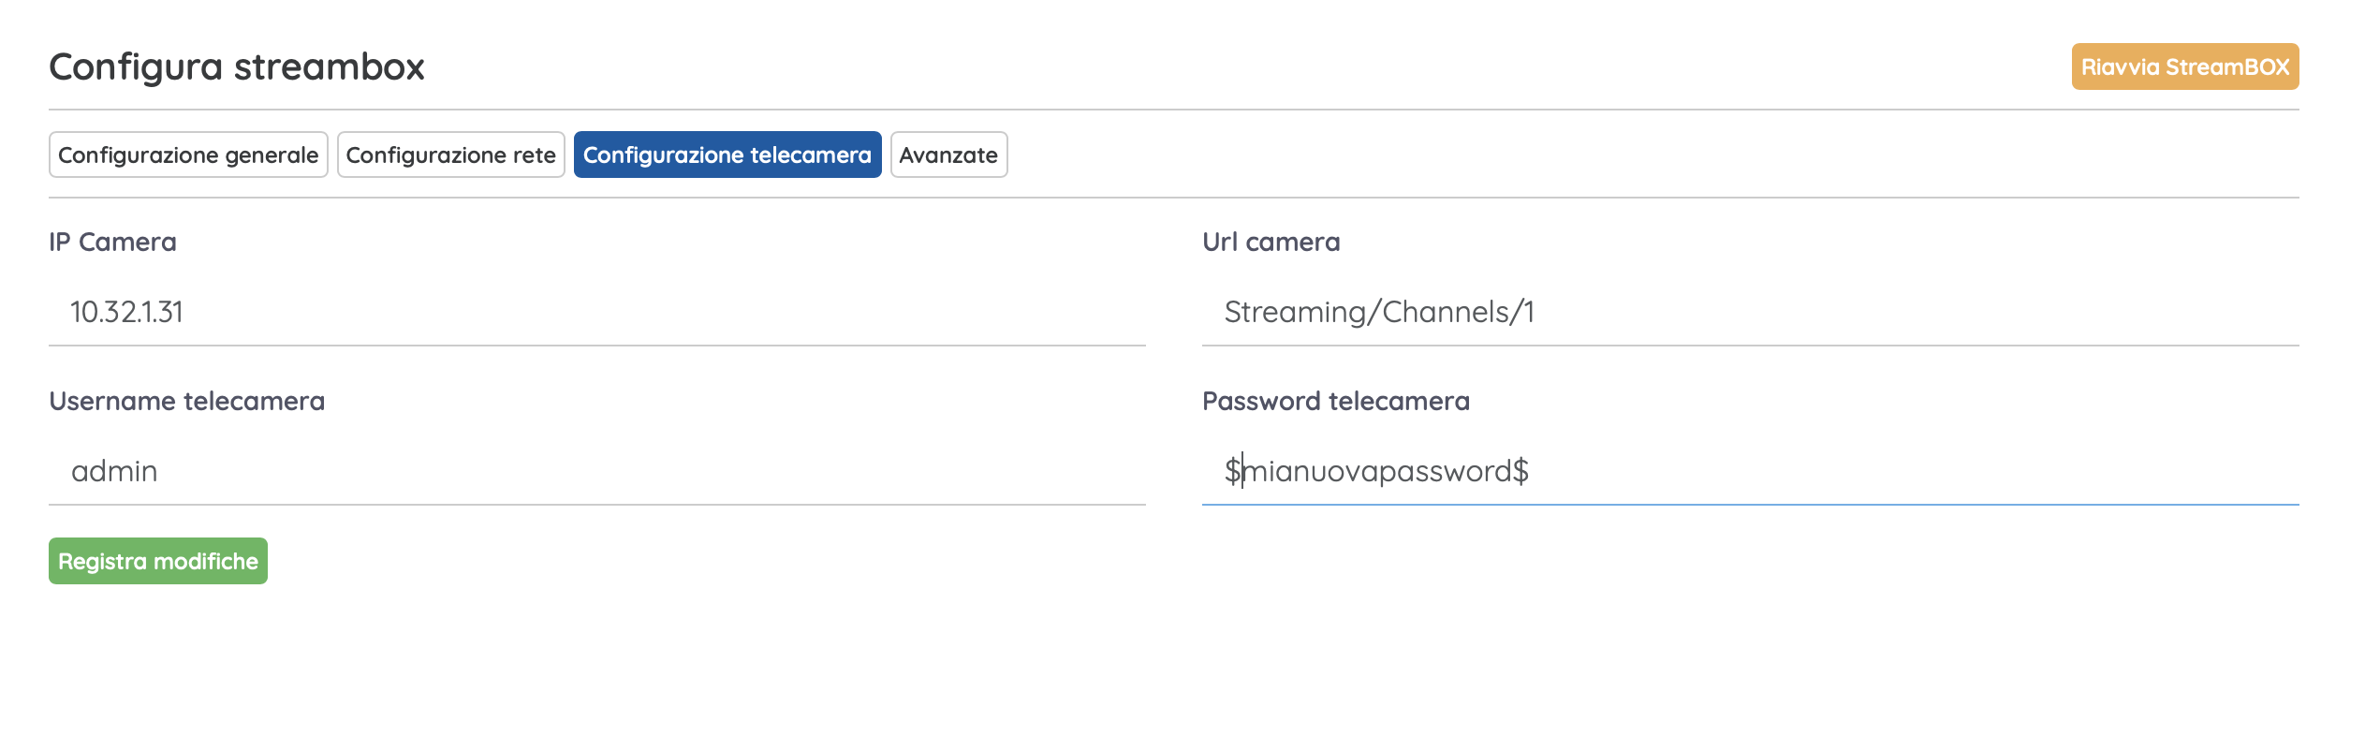The image size is (2365, 751).
Task: Go to the Avanzate tab
Action: coord(948,155)
